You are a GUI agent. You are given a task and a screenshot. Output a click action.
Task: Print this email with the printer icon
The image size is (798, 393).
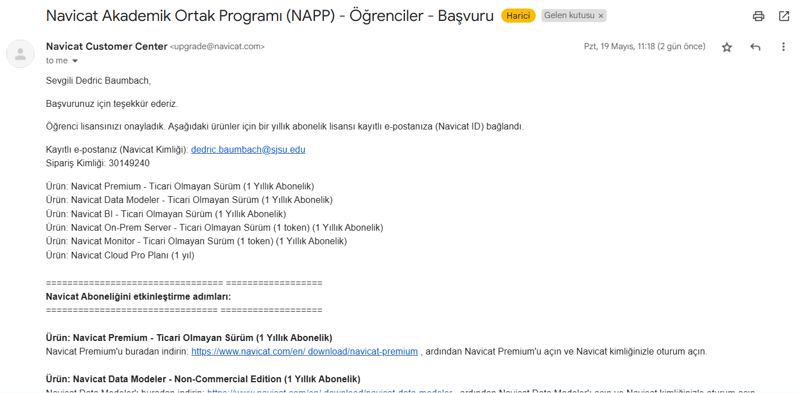tap(758, 16)
